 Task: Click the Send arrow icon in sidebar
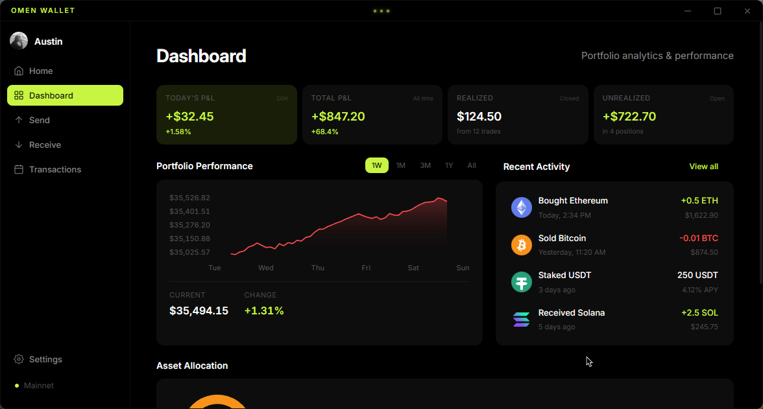[19, 120]
